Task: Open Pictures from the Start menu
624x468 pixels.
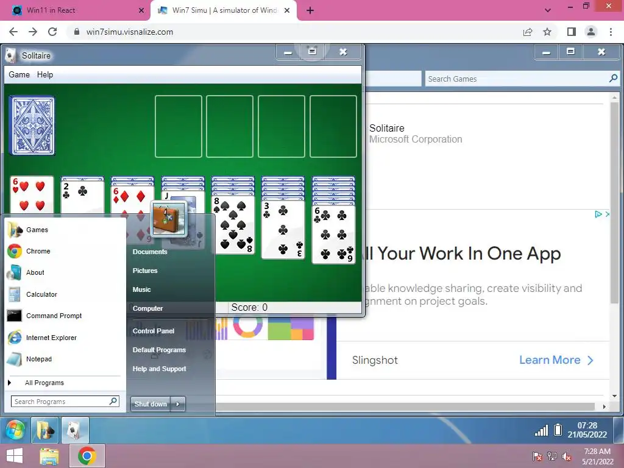Action: coord(145,271)
